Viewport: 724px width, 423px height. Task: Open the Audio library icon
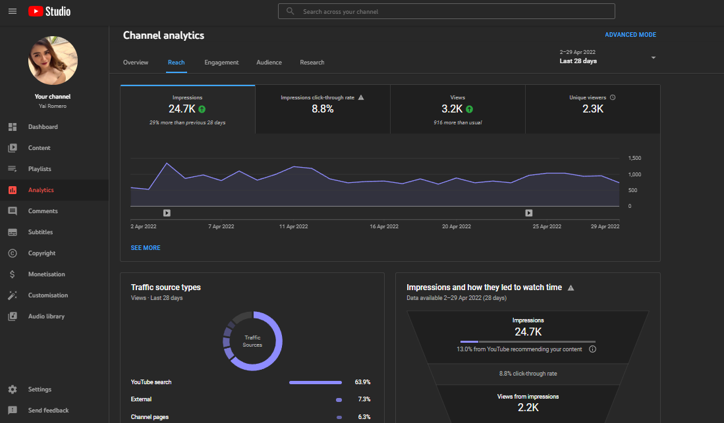(13, 316)
